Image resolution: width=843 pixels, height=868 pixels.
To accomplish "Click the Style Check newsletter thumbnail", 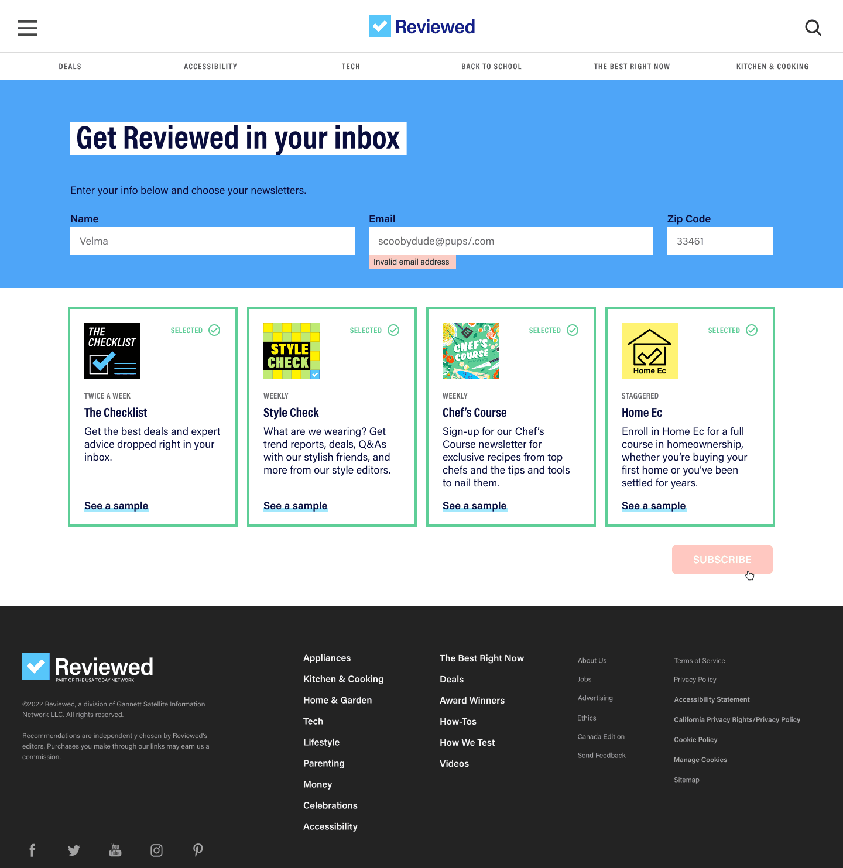I will (x=292, y=351).
